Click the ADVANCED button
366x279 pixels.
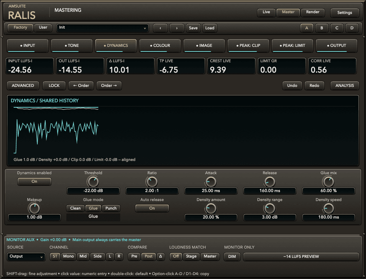coord(23,85)
